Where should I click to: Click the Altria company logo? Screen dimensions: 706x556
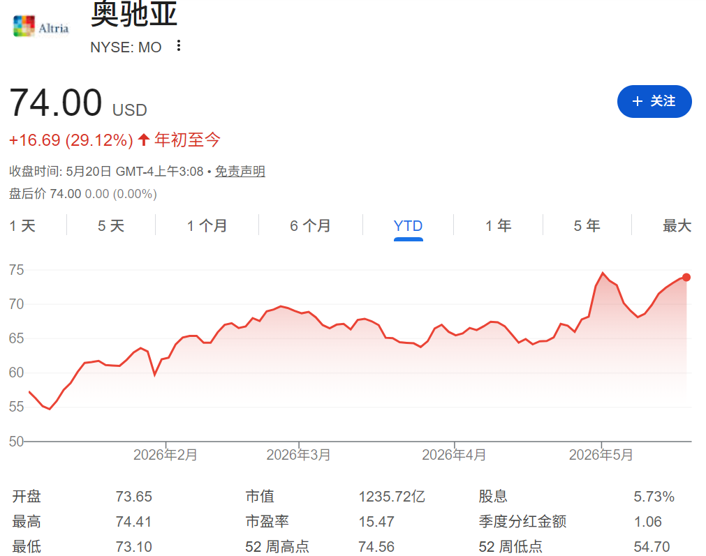41,27
